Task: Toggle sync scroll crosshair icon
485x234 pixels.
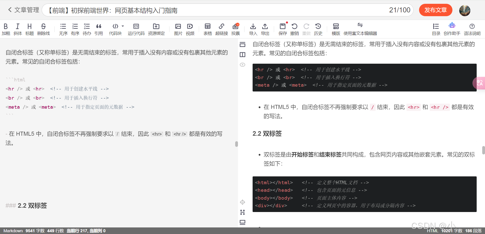Action: (243, 202)
